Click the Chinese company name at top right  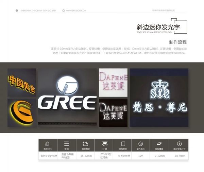point(164,11)
